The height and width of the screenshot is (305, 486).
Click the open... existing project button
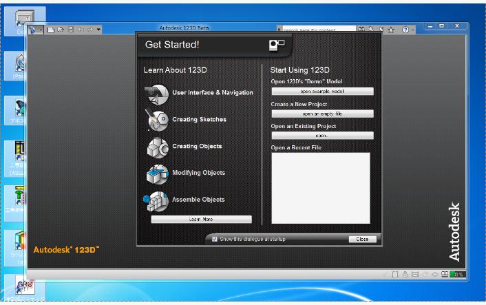coord(322,136)
